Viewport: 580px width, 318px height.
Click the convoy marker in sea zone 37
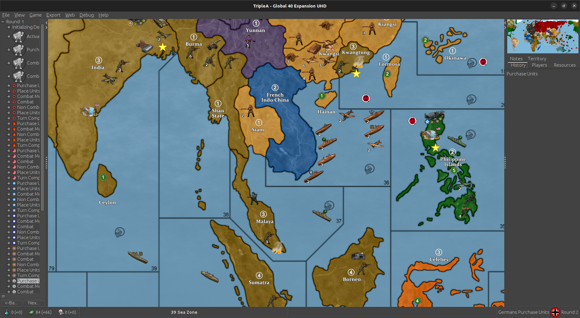pos(329,206)
